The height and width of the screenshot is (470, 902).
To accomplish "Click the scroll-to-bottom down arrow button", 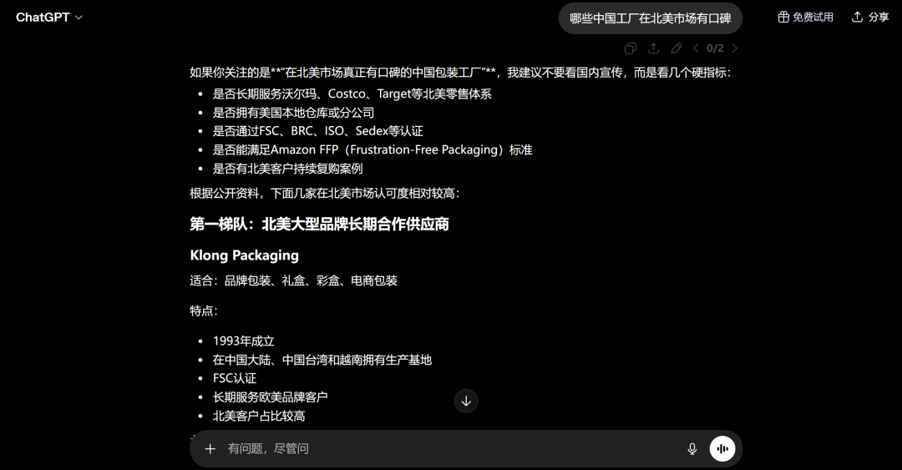I will 466,401.
